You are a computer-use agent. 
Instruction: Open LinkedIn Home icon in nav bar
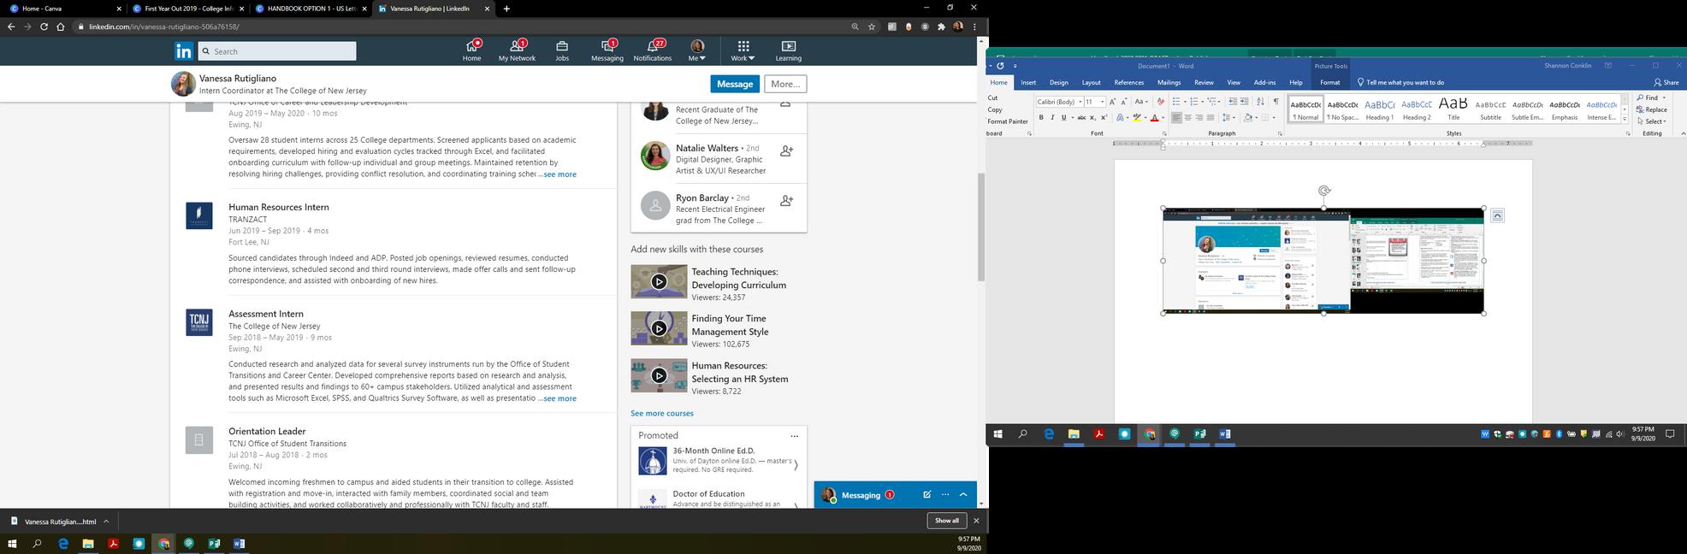click(x=471, y=50)
